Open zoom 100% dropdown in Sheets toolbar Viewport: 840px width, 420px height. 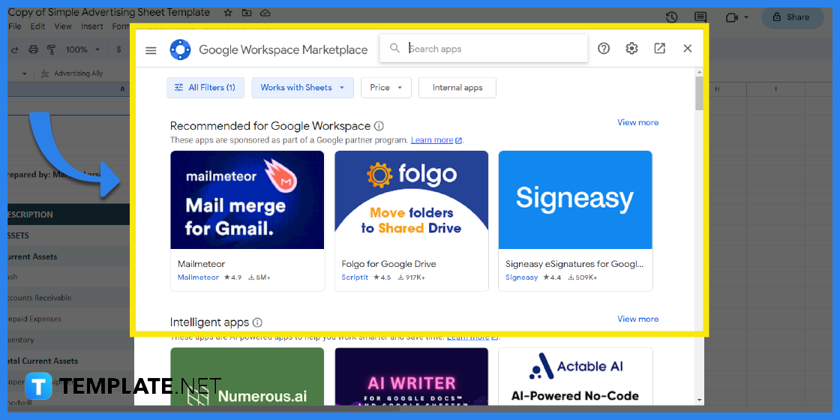click(82, 49)
